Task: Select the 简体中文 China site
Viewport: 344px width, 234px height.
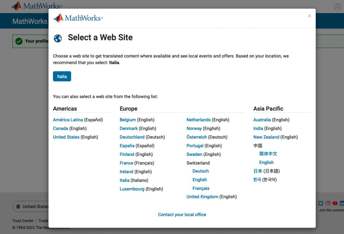Action: pos(268,154)
